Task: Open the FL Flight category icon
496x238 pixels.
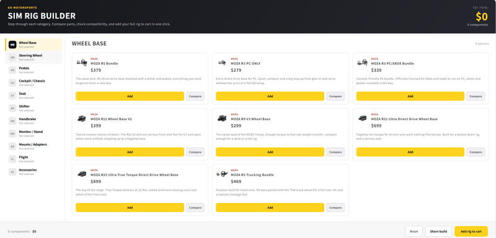Action: click(12, 159)
